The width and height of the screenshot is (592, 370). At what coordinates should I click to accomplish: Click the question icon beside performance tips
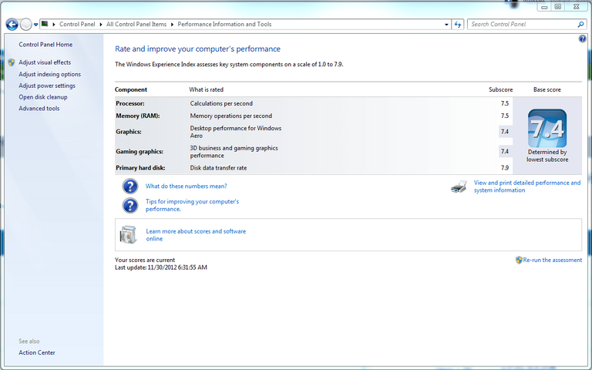click(x=130, y=205)
